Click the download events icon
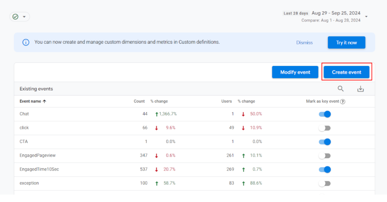The height and width of the screenshot is (202, 387). 361,89
